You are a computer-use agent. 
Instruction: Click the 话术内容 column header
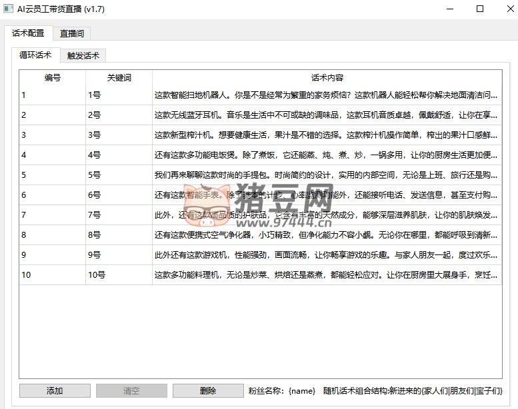coord(327,77)
